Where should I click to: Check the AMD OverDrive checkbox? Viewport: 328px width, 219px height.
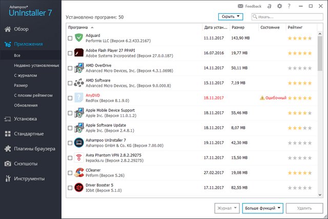tap(70, 68)
